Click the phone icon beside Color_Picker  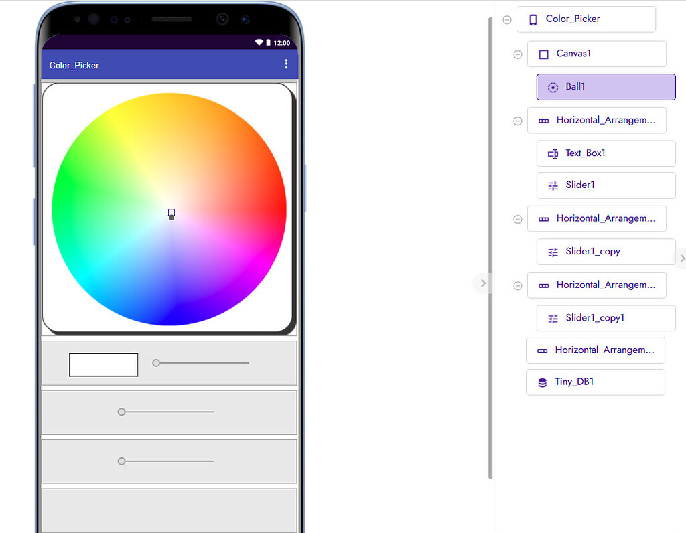533,19
